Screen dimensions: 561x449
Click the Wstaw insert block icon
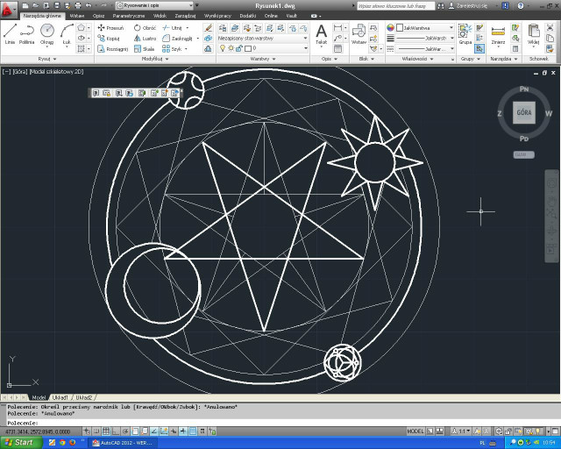359,34
